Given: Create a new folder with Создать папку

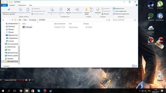Looking at the screenshot, I should pyautogui.click(x=86, y=11).
